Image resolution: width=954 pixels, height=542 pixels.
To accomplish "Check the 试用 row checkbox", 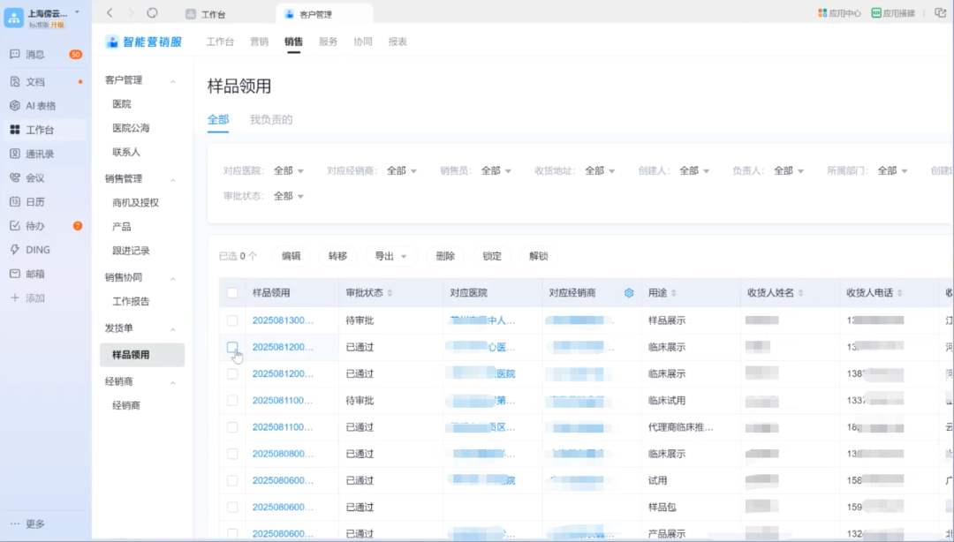I will [x=232, y=480].
